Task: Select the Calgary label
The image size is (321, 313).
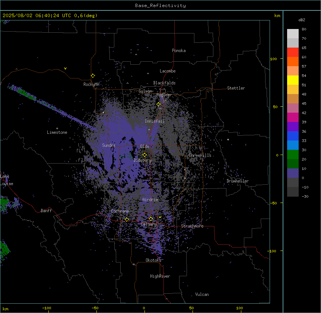Action: [x=149, y=224]
